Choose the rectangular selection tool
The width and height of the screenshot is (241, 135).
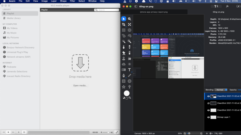[124, 30]
